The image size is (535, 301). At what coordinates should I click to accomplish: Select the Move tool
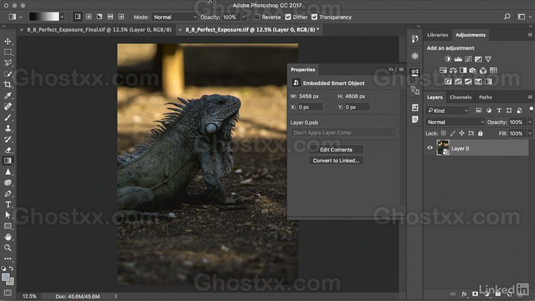coord(7,41)
